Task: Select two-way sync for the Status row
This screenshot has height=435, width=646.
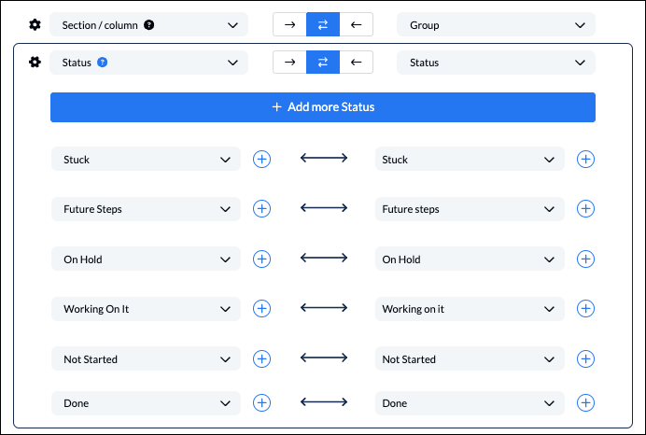Action: [323, 63]
